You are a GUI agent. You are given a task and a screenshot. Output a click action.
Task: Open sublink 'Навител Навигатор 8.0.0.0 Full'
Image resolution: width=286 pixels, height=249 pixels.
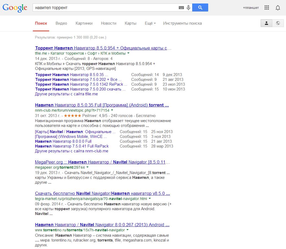(x=63, y=141)
